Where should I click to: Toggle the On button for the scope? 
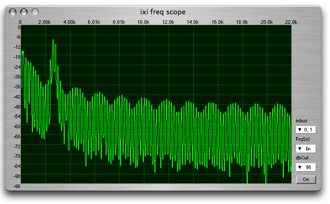click(306, 180)
